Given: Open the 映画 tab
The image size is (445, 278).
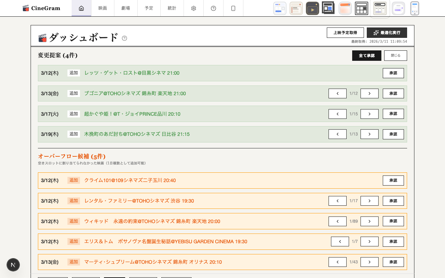Looking at the screenshot, I should 103,8.
